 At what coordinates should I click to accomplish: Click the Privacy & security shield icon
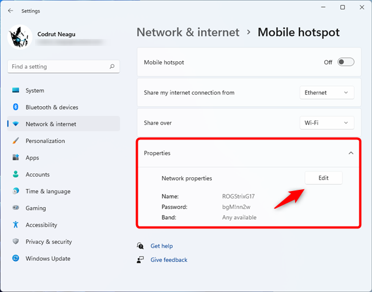pyautogui.click(x=15, y=242)
